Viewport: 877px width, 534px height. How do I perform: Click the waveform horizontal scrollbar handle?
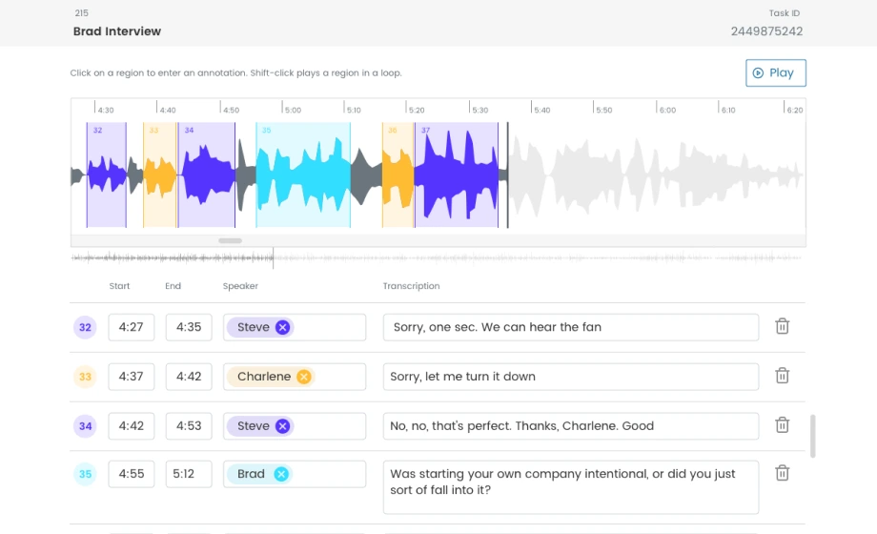pyautogui.click(x=230, y=240)
